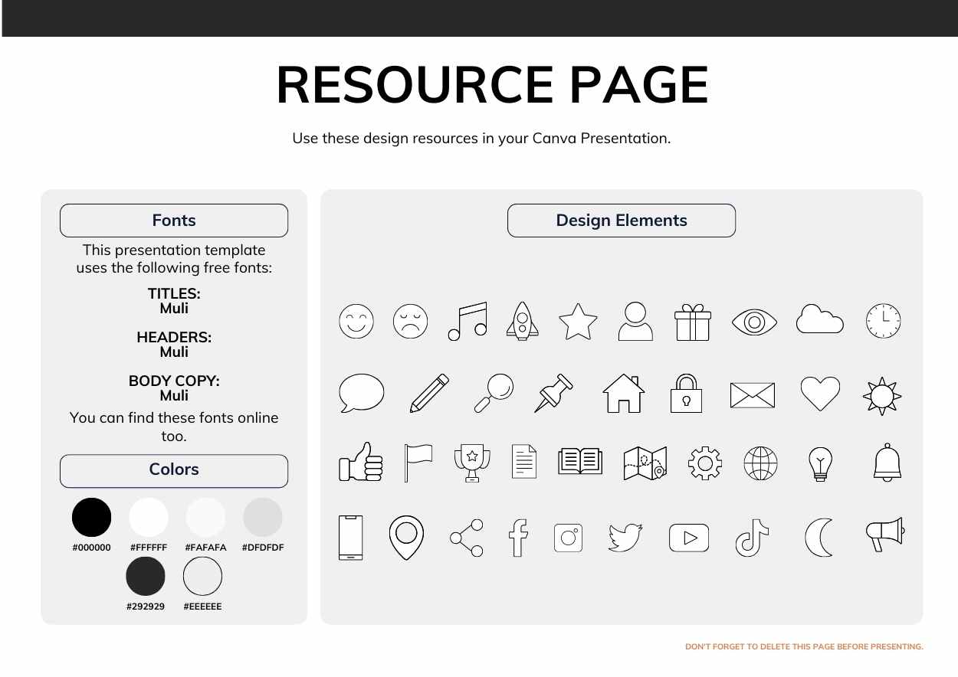Select the person silhouette icon
The width and height of the screenshot is (958, 677).
636,321
